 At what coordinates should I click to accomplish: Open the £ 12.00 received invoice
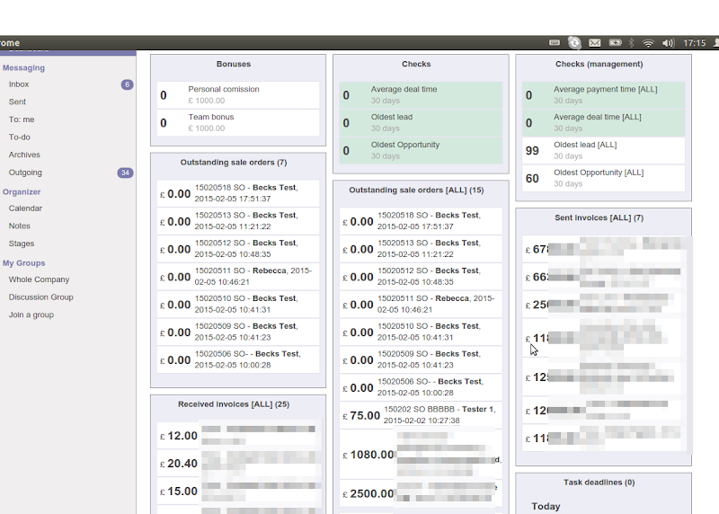click(x=238, y=436)
